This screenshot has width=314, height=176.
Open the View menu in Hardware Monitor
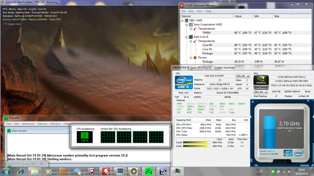pyautogui.click(x=197, y=11)
